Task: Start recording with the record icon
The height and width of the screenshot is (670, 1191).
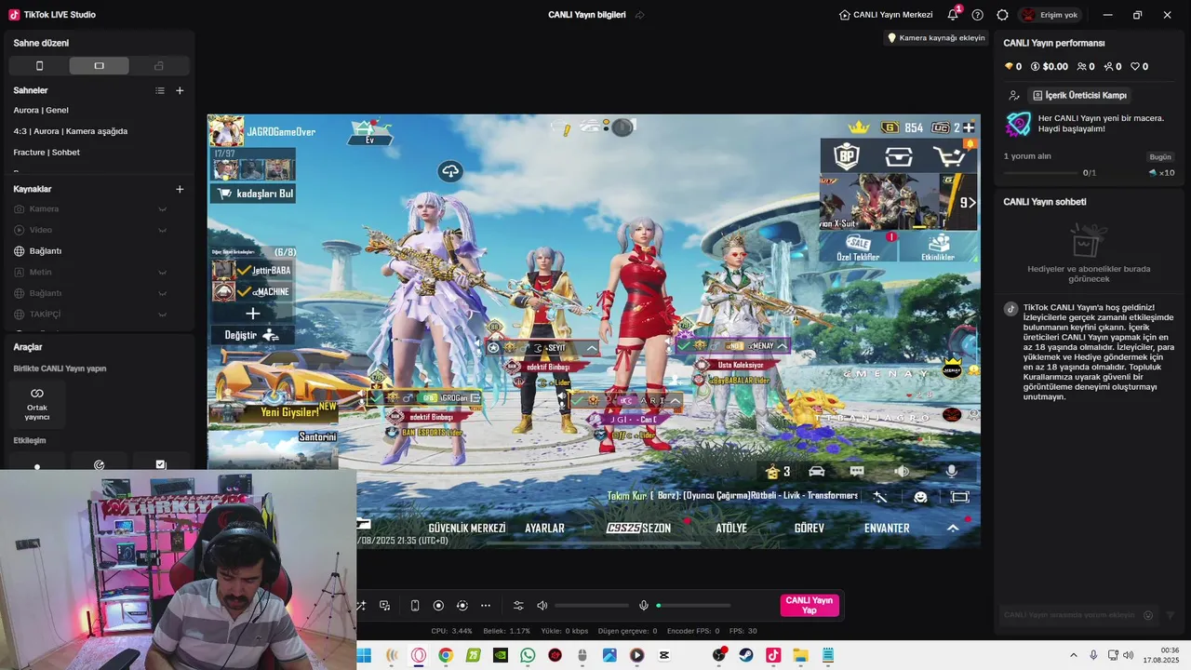Action: point(438,606)
